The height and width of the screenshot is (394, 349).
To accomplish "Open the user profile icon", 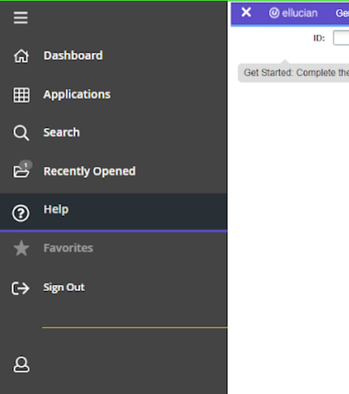I will pos(21,364).
